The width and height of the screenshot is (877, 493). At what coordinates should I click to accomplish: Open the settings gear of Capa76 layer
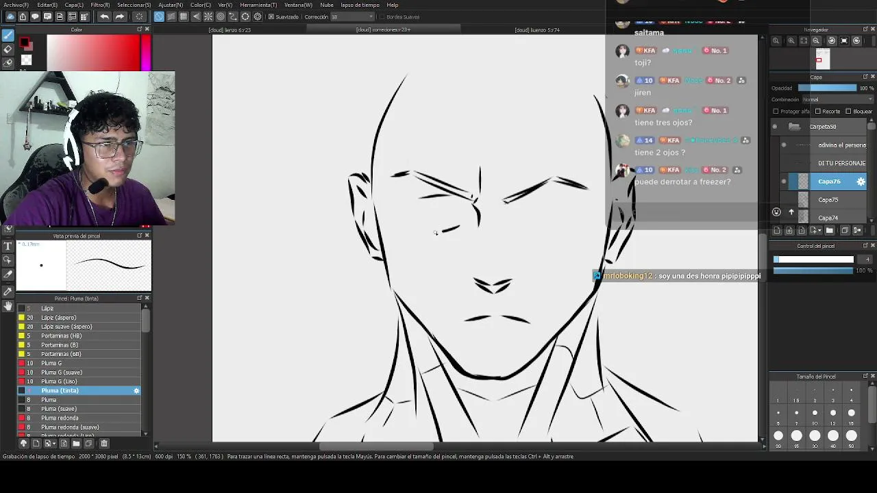[x=861, y=181]
